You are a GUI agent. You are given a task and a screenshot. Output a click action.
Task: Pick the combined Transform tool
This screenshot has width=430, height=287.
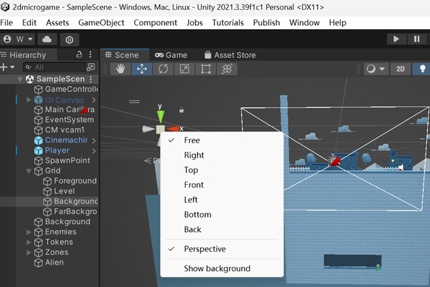(227, 69)
